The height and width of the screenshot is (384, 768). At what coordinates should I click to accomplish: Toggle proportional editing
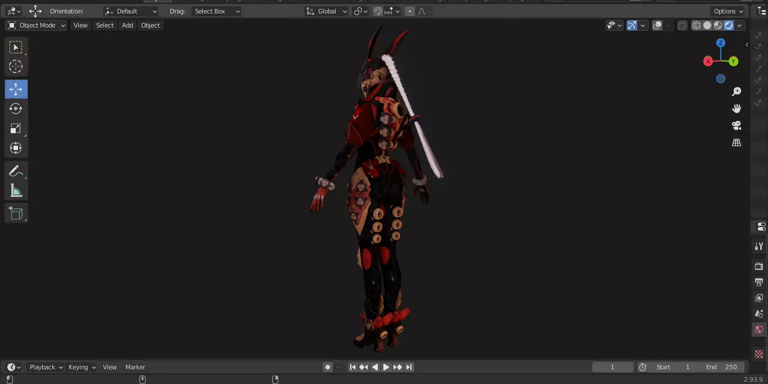point(409,11)
